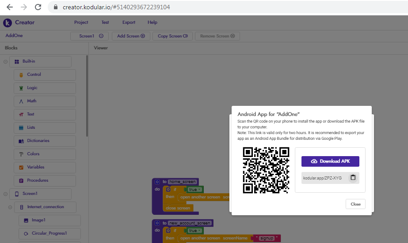Image resolution: width=408 pixels, height=243 pixels.
Task: Collapse the Internet_connection node
Action: (10, 207)
